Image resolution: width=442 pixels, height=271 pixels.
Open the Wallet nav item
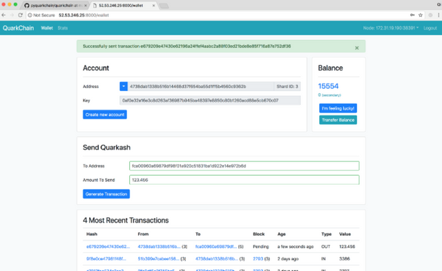click(x=47, y=28)
